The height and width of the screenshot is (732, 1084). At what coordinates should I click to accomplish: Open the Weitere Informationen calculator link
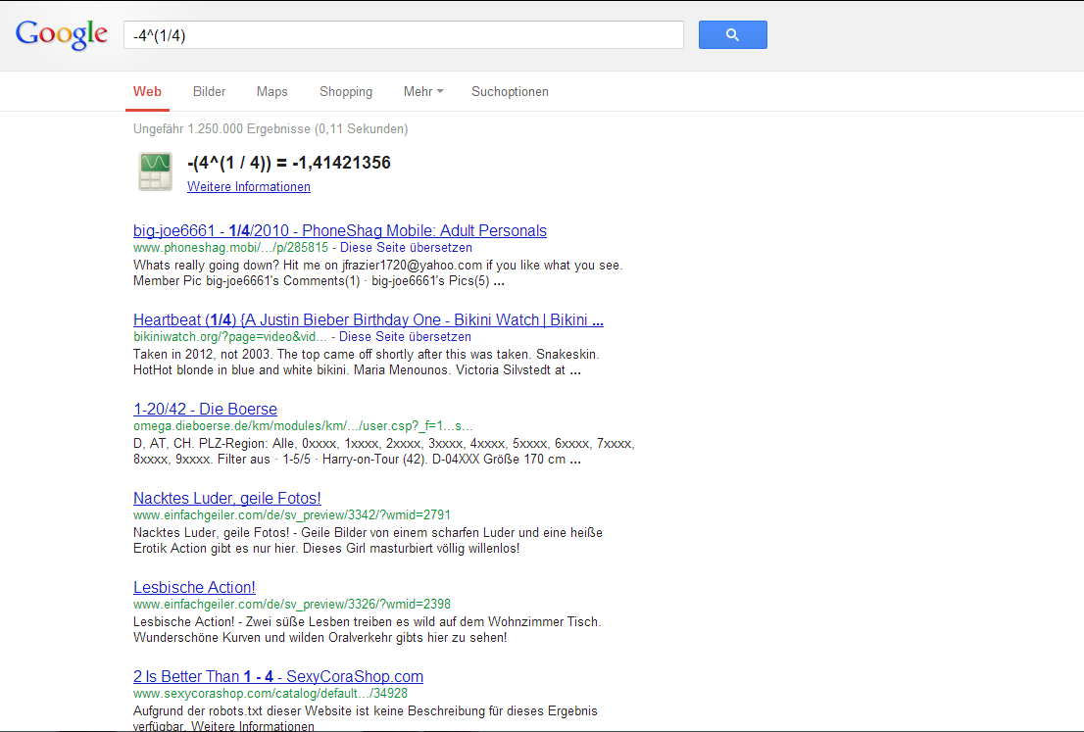(x=249, y=186)
